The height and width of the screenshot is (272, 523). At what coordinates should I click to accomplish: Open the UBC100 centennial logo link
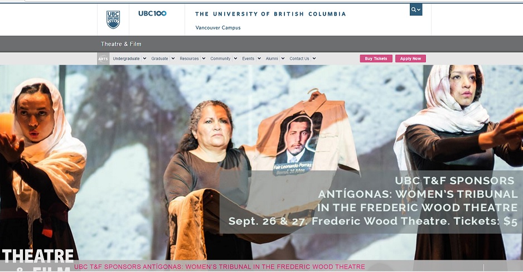point(152,13)
